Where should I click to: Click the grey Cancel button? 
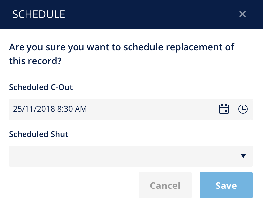click(165, 185)
